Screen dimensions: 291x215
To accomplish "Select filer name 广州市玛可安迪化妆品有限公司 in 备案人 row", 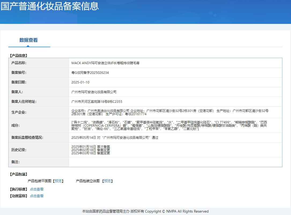I will click(x=94, y=92).
